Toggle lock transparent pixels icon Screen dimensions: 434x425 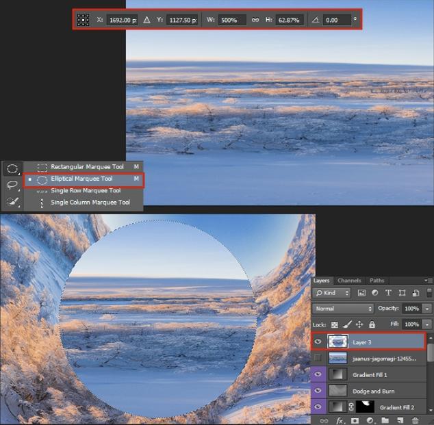click(334, 324)
